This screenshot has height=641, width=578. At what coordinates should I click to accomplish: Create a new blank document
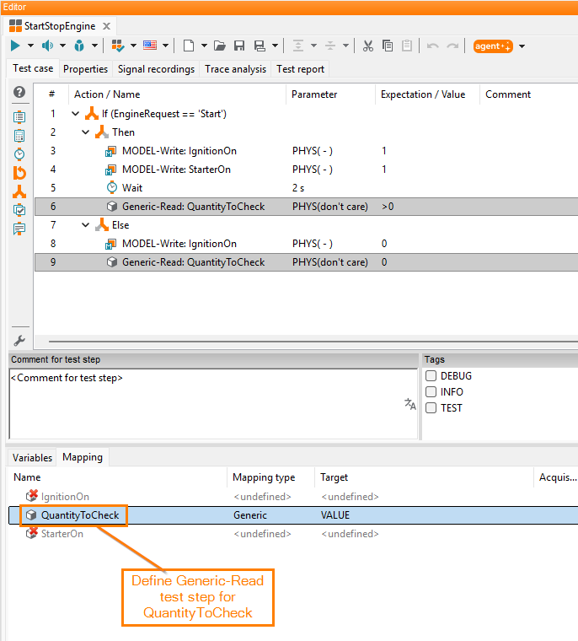[x=189, y=46]
